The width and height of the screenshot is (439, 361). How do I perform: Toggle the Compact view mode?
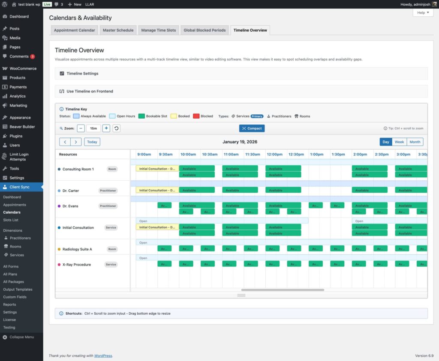click(x=252, y=128)
